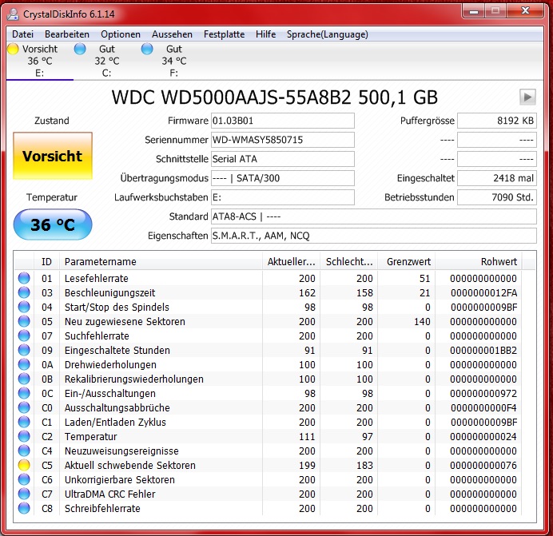
Task: Click the blue status dot for Neuzuweisungsereignisse
Action: click(24, 451)
